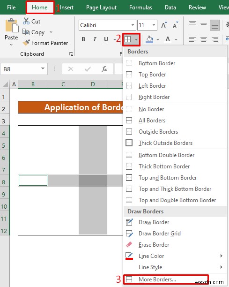Open the Review tab
This screenshot has width=229, height=287.
tap(197, 8)
